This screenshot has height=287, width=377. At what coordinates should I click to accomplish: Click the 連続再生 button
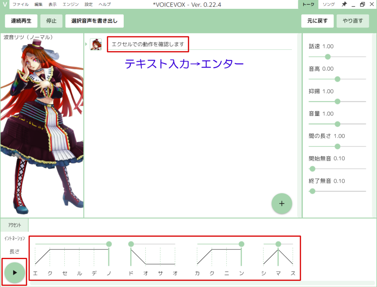coord(21,21)
